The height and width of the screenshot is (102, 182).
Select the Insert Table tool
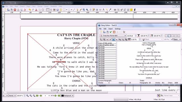click(61, 10)
